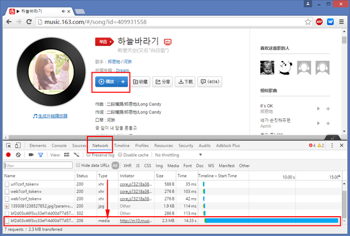Click the album cover vinyl image
Screen dimensions: 350x236
coord(51,71)
